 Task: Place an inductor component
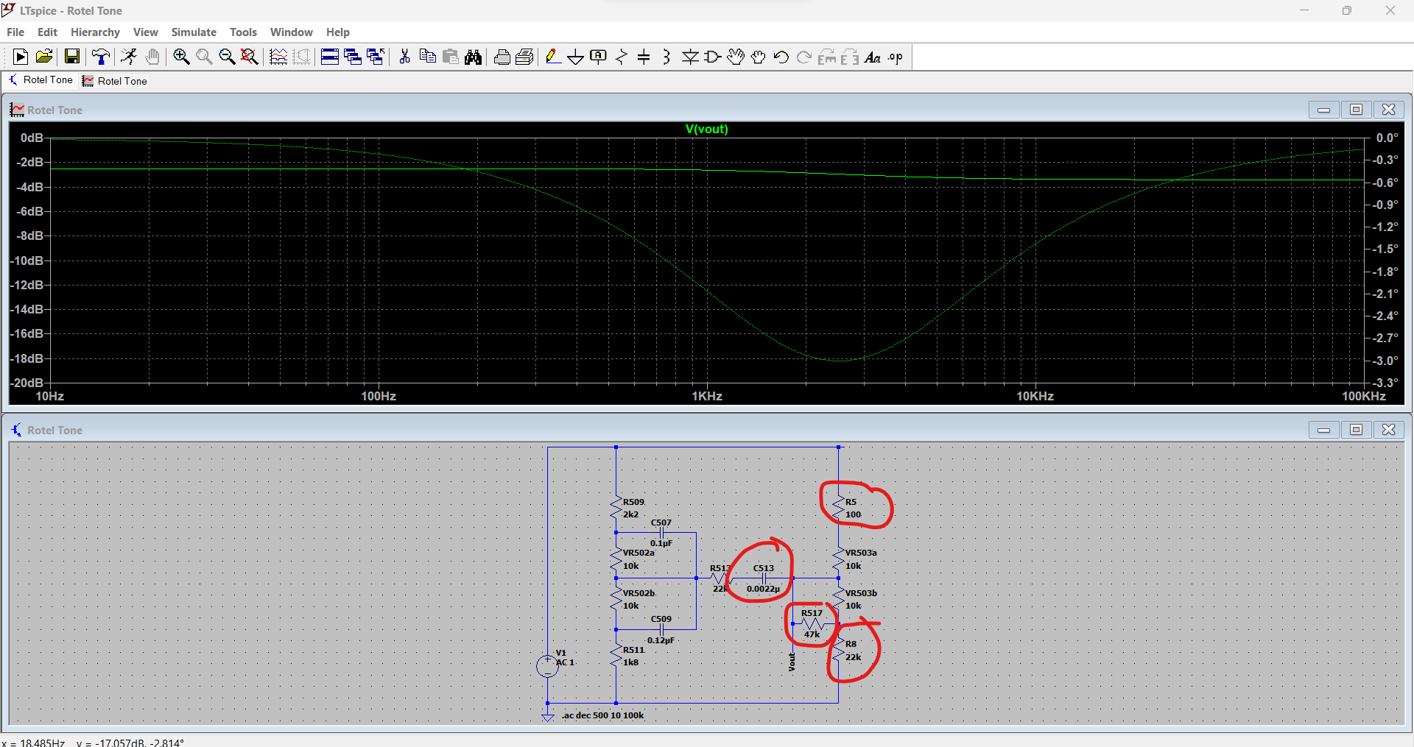point(666,57)
